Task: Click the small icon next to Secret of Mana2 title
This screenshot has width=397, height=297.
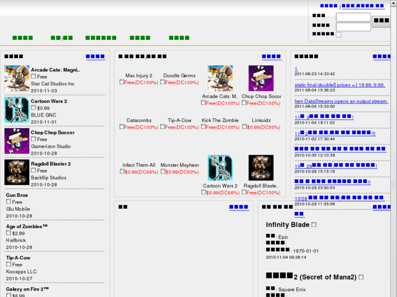Action: [362, 277]
